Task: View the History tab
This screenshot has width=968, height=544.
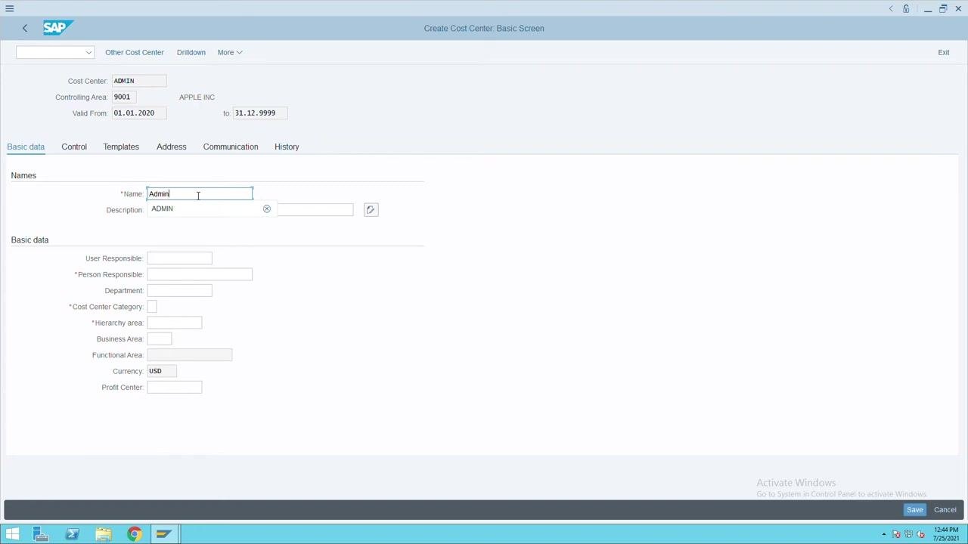Action: point(287,147)
